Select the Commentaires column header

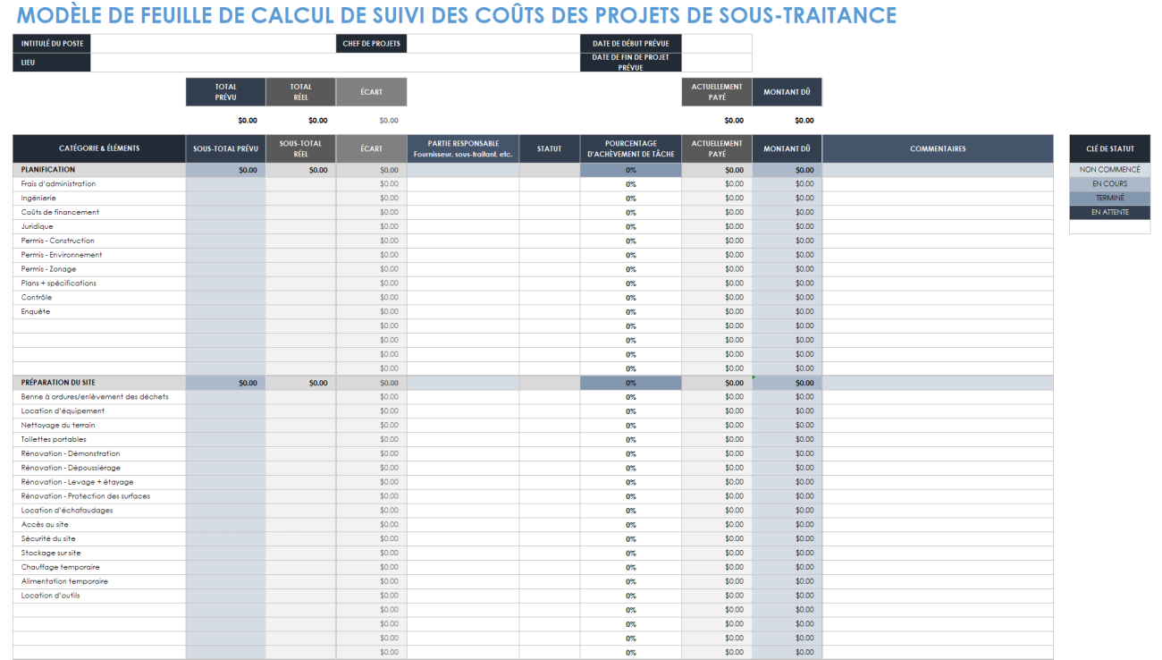(938, 148)
